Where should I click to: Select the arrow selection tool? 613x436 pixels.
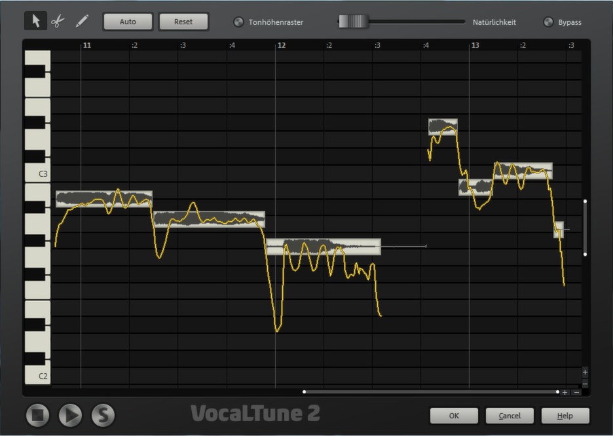click(35, 20)
